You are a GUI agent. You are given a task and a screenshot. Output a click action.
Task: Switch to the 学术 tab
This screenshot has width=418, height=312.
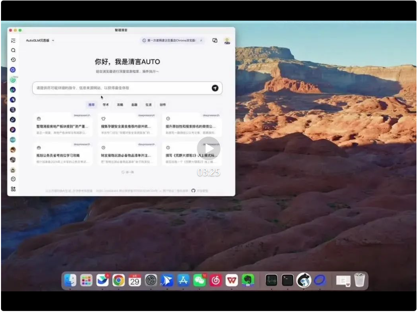[106, 105]
